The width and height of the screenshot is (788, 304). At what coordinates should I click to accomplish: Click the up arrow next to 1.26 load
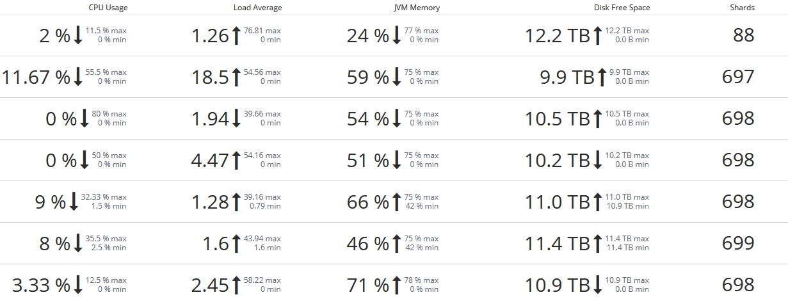[x=236, y=35]
